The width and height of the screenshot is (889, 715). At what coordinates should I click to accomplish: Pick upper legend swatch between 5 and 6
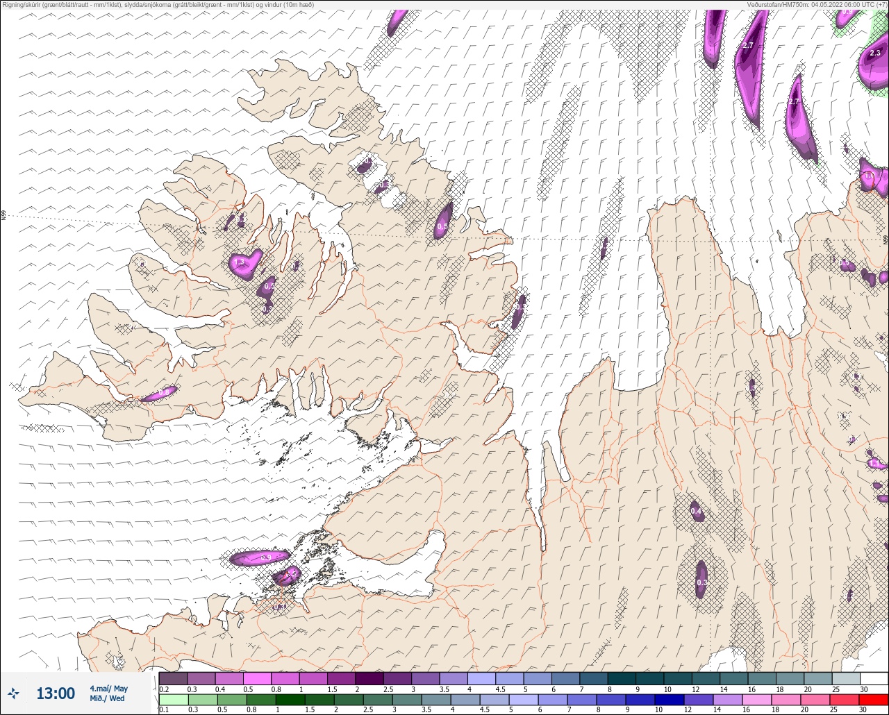point(538,678)
